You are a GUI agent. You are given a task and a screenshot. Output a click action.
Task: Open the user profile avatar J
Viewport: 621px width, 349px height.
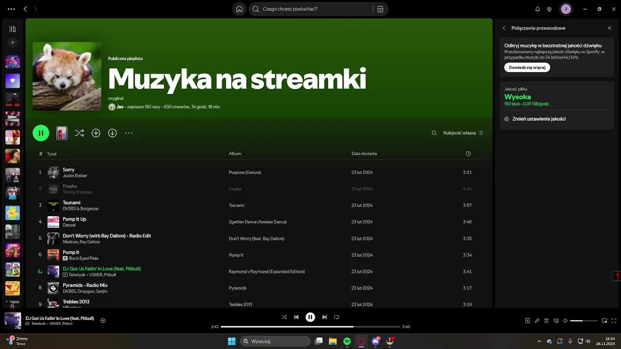point(566,9)
